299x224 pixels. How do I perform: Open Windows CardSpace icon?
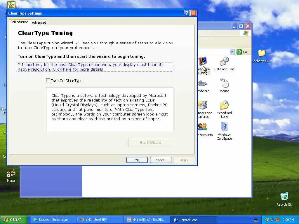point(224,131)
